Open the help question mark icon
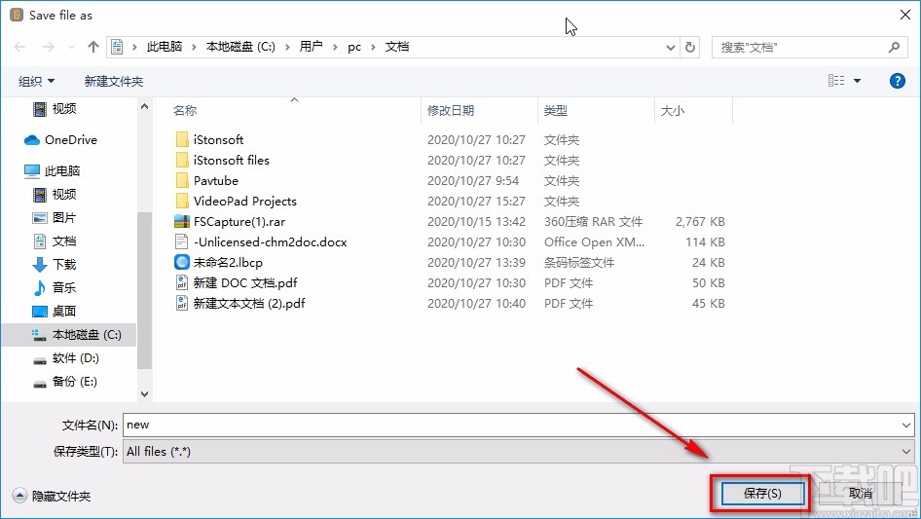The image size is (921, 519). (897, 81)
